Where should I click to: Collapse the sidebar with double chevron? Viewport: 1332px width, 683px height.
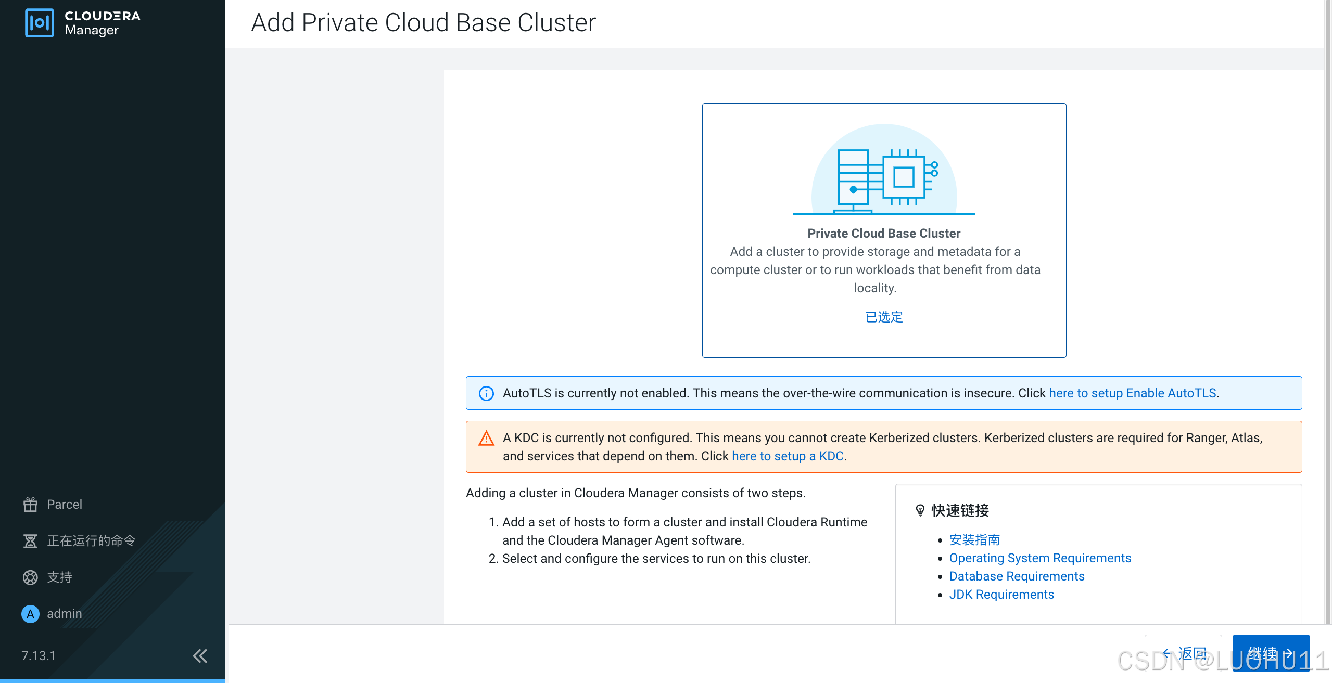[x=200, y=655]
